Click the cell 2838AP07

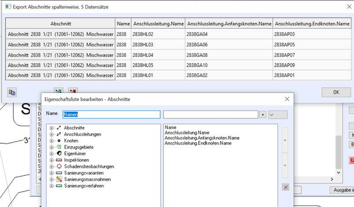(312, 55)
